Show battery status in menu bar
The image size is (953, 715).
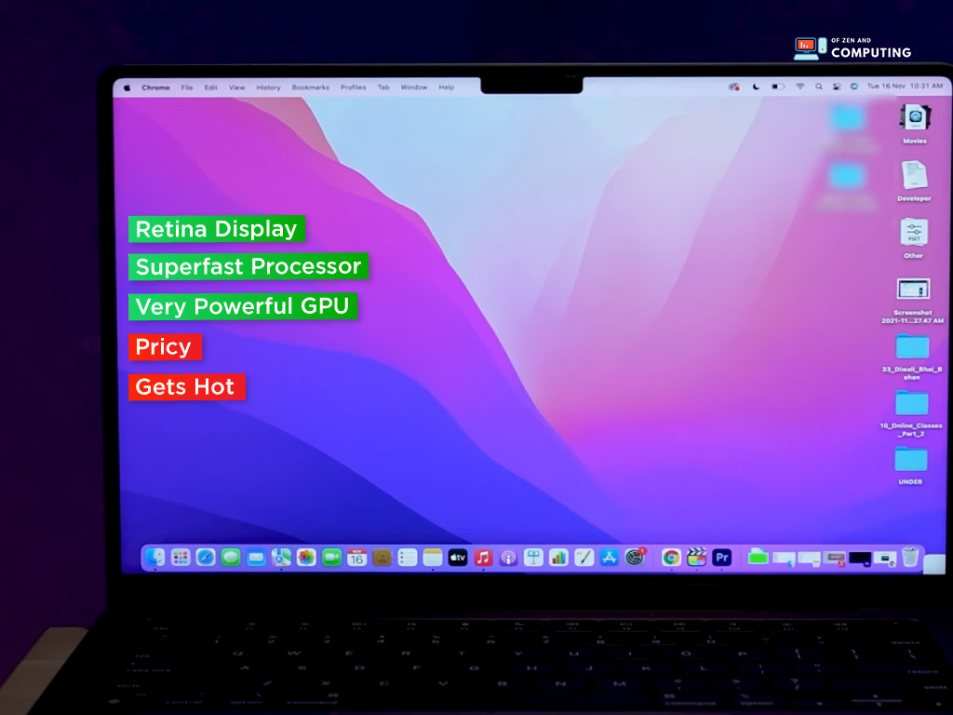(x=778, y=87)
